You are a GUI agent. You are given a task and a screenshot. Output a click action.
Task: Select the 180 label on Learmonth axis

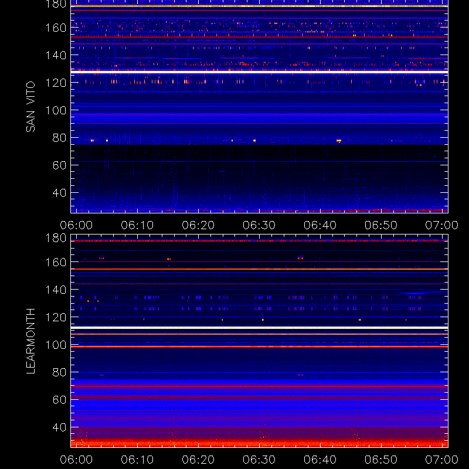(56, 238)
